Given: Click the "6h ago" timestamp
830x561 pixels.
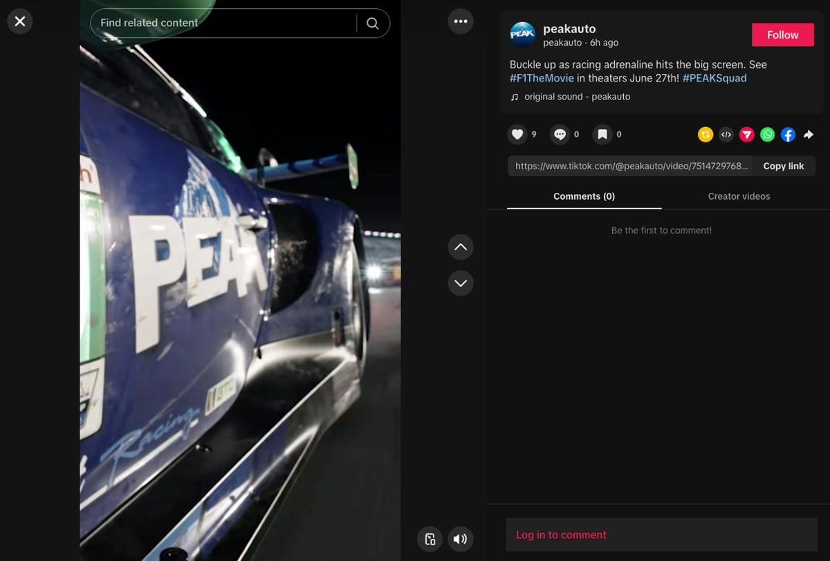Looking at the screenshot, I should pyautogui.click(x=605, y=43).
